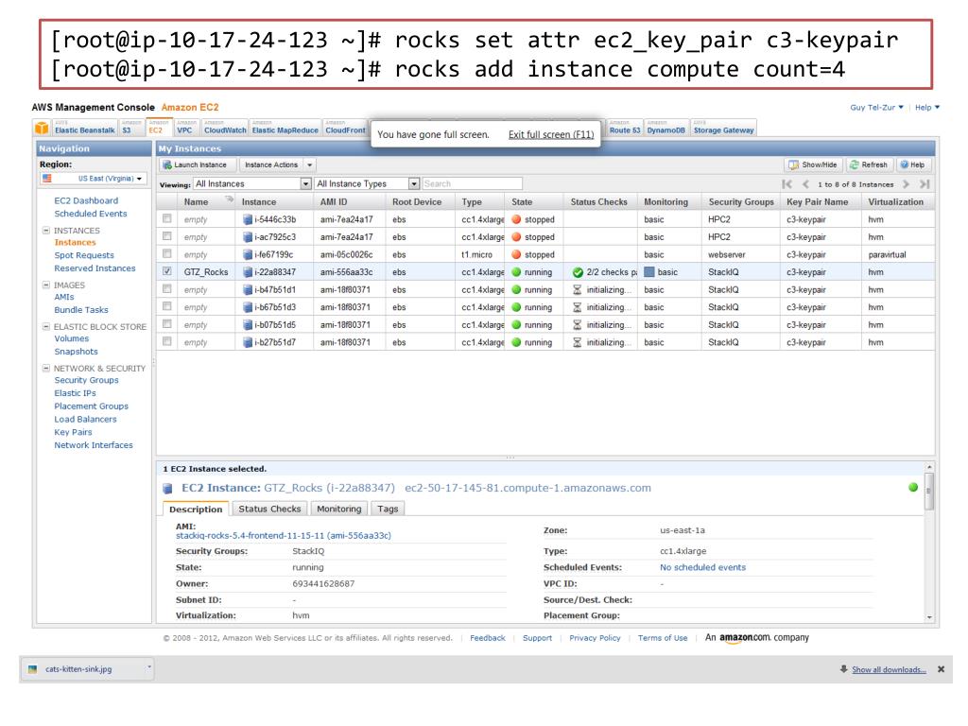The image size is (968, 726).
Task: Click the server icon for instance i-fe67199c
Action: 248,255
